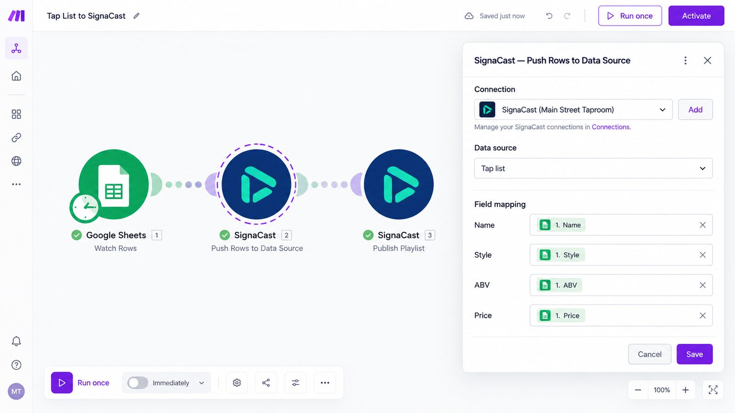Select the SignaCast Publish Playlist module
Image resolution: width=735 pixels, height=413 pixels.
coord(399,184)
